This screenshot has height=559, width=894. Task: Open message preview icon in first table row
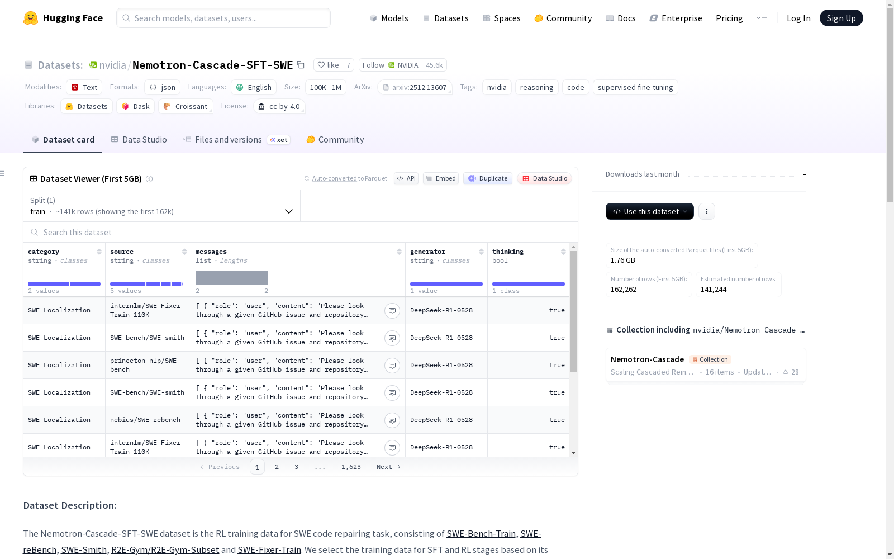(392, 311)
